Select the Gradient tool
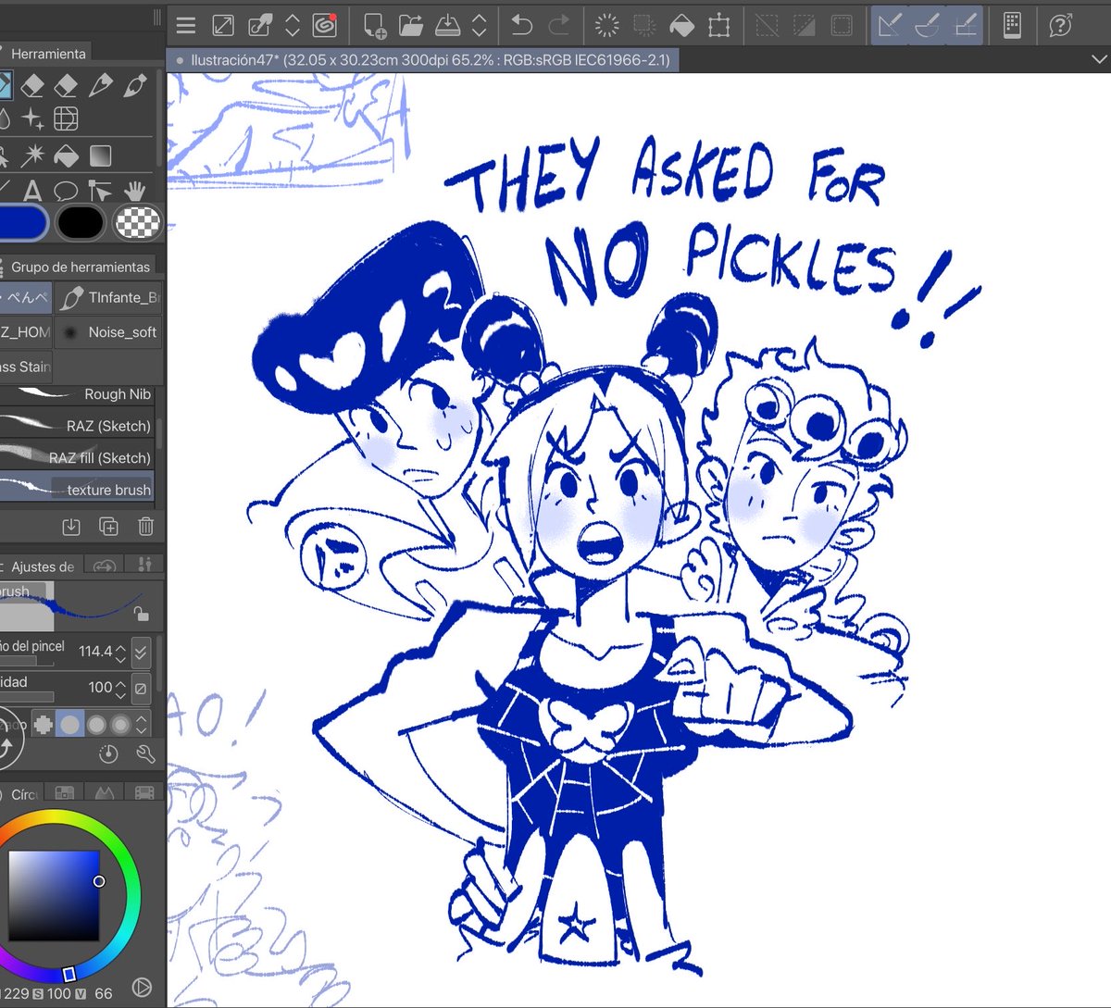 [x=100, y=155]
